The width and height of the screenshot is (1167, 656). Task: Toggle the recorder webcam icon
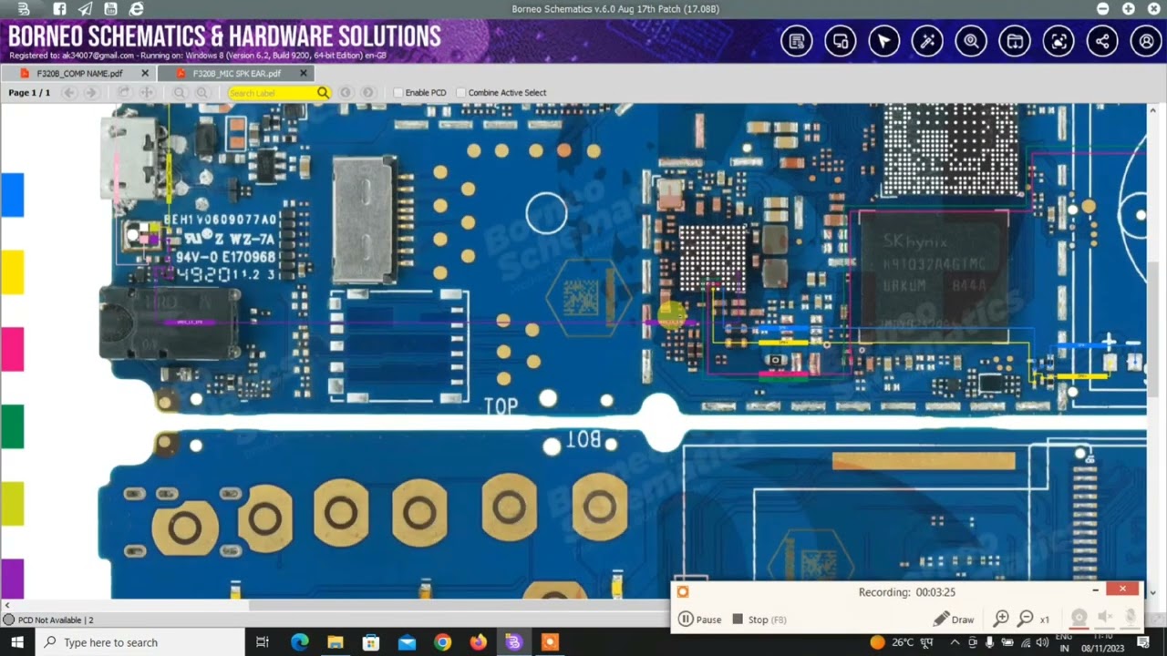pyautogui.click(x=1079, y=619)
